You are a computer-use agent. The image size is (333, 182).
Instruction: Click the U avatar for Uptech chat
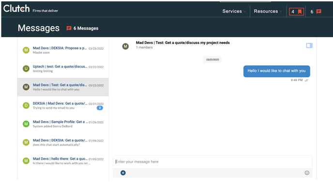coord(26,69)
